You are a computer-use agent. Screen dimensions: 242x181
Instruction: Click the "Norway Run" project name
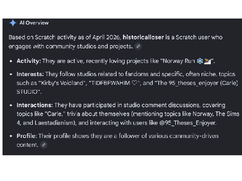point(179,61)
